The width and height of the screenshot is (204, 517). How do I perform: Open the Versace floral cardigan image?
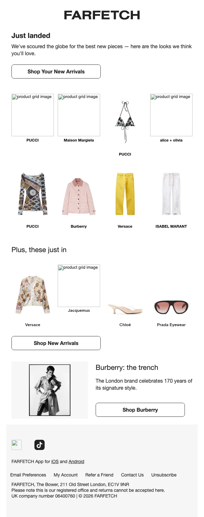click(x=33, y=295)
